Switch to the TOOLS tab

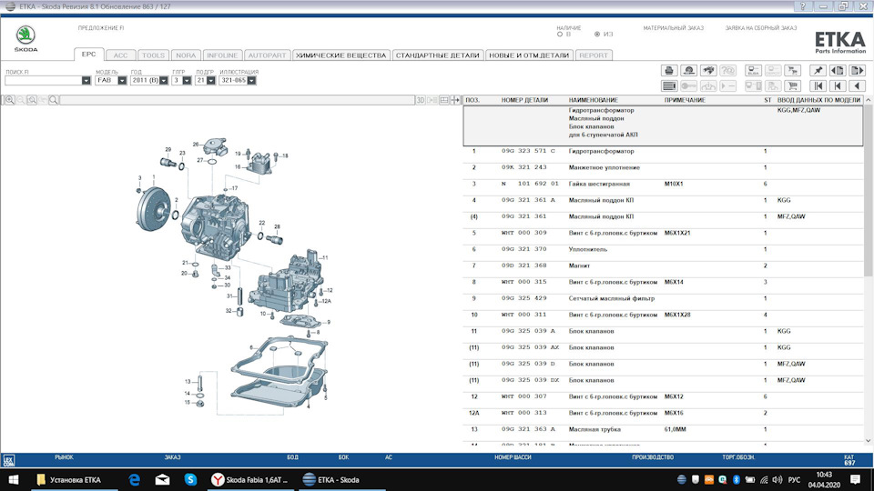[153, 55]
